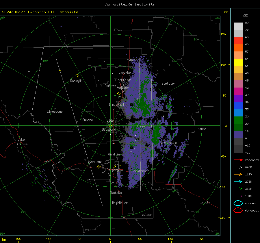Click the purple 10 dBZ legend swatch
This screenshot has width=260, height=243.
pyautogui.click(x=238, y=135)
